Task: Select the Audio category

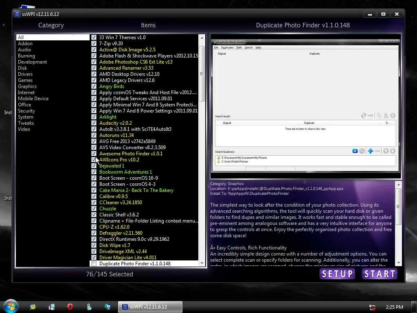Action: tap(24, 49)
